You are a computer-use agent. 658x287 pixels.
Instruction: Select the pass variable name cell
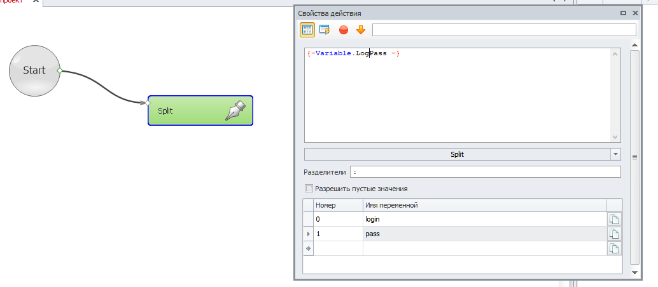[x=484, y=234]
